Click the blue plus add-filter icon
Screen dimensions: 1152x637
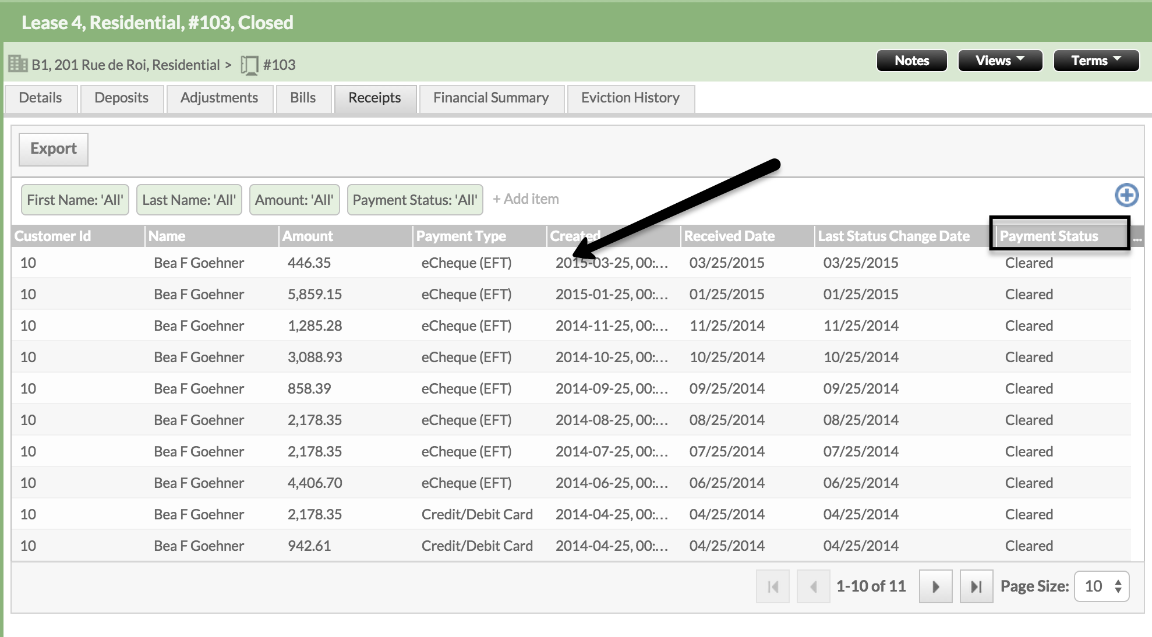tap(1126, 195)
